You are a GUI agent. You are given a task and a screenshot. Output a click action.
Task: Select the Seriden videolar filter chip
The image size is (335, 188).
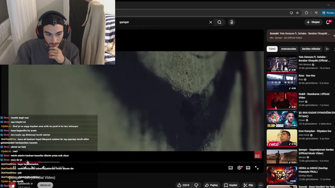311,49
